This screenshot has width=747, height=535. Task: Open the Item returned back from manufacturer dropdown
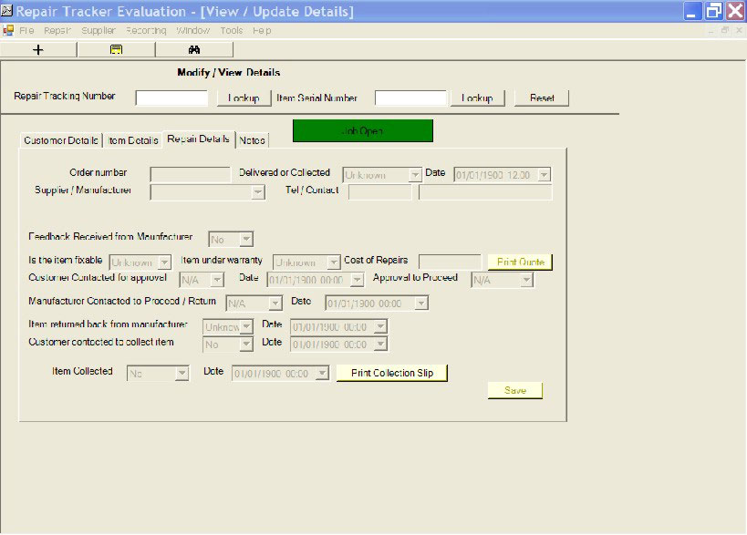click(x=246, y=326)
